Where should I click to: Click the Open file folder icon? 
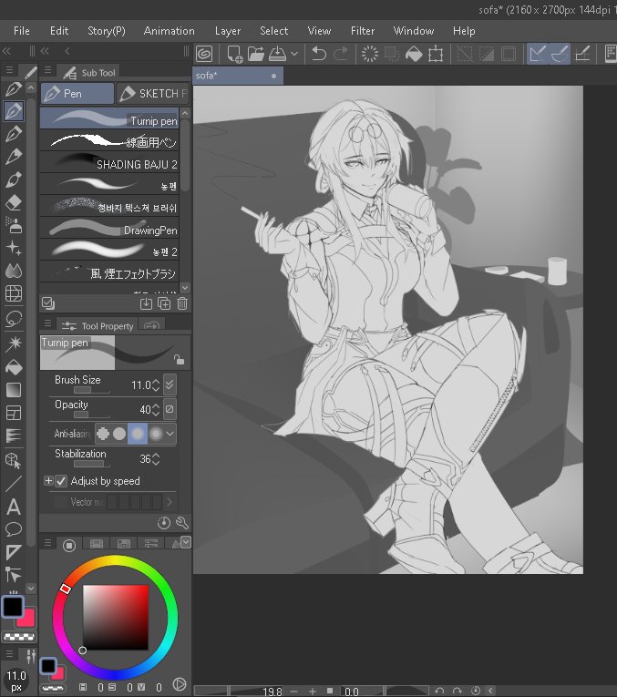pyautogui.click(x=255, y=54)
